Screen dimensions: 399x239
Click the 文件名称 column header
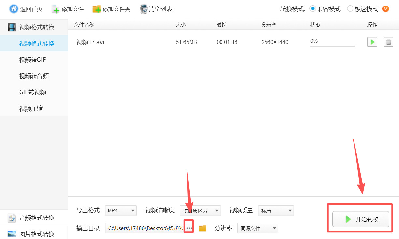pyautogui.click(x=84, y=25)
